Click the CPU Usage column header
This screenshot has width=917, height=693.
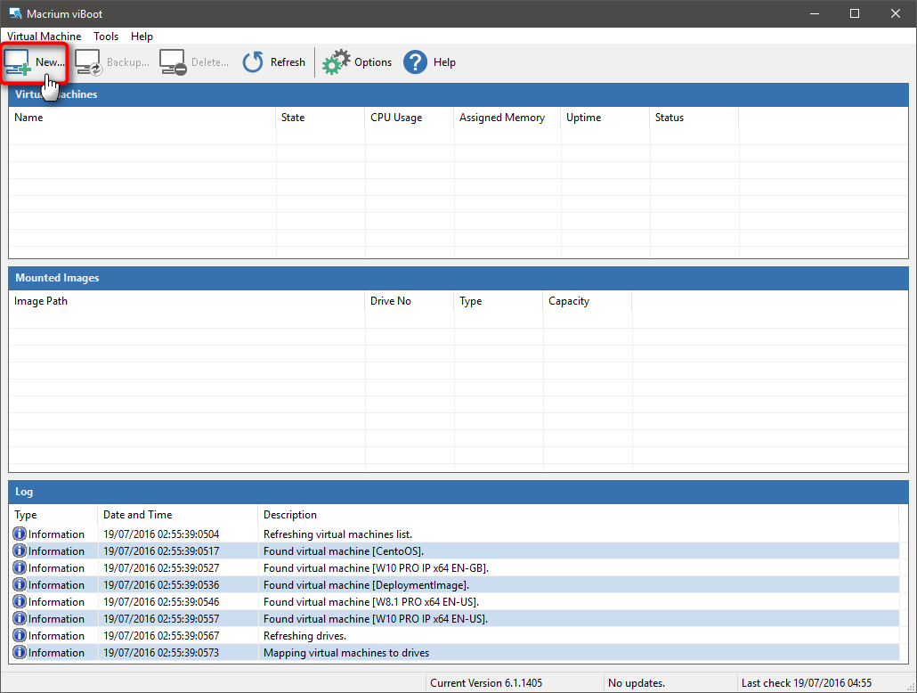[x=410, y=118]
